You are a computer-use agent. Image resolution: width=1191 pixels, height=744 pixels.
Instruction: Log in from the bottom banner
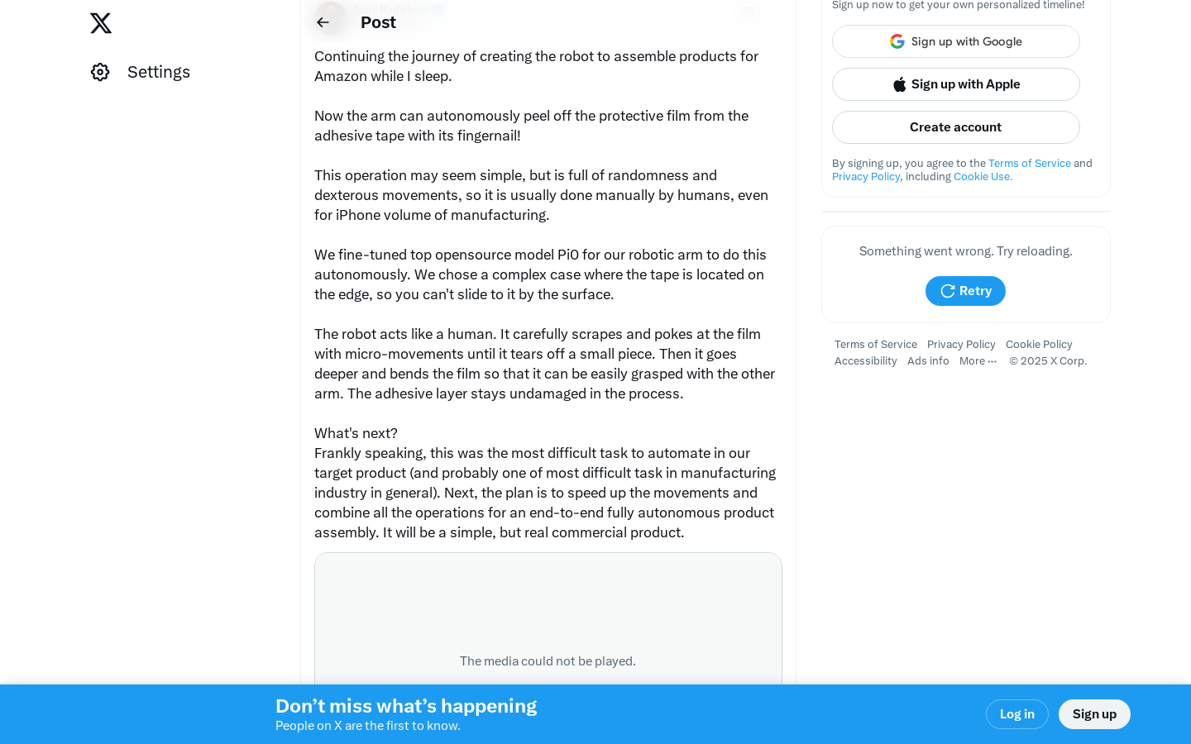(1017, 714)
